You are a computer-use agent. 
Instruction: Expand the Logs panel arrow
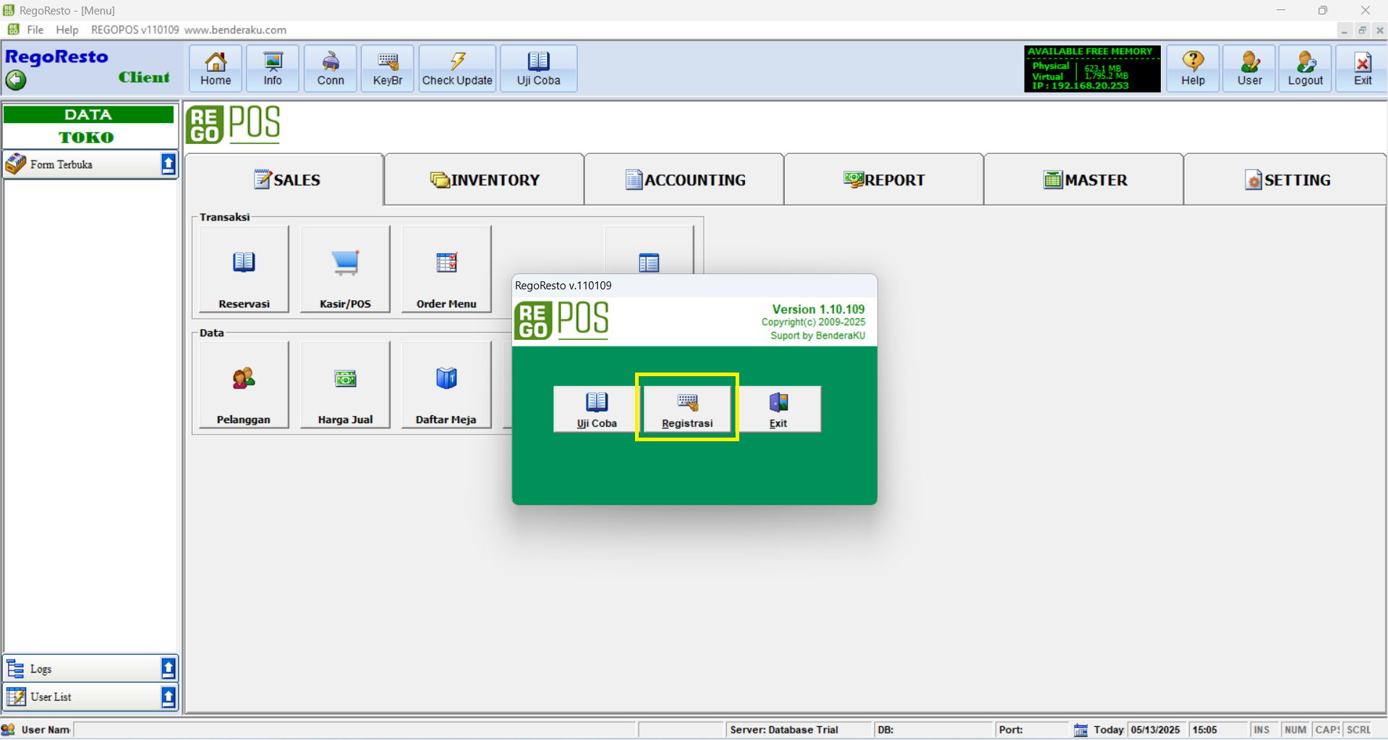[x=168, y=668]
